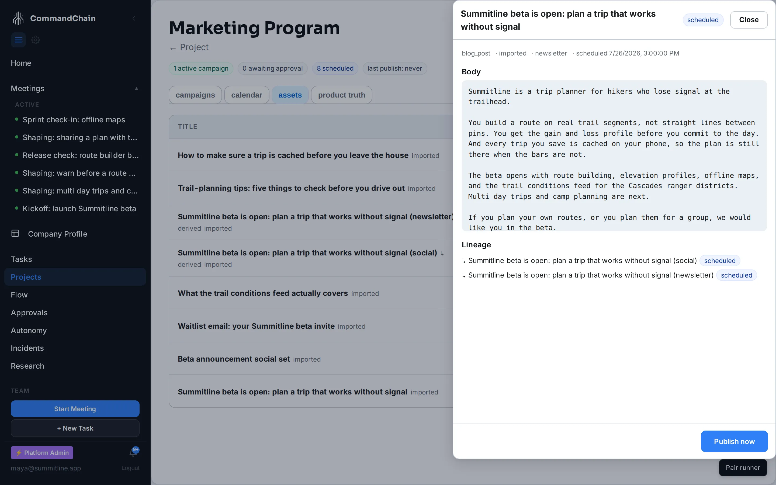The width and height of the screenshot is (776, 485).
Task: Open the social lineage item link
Action: 582,261
